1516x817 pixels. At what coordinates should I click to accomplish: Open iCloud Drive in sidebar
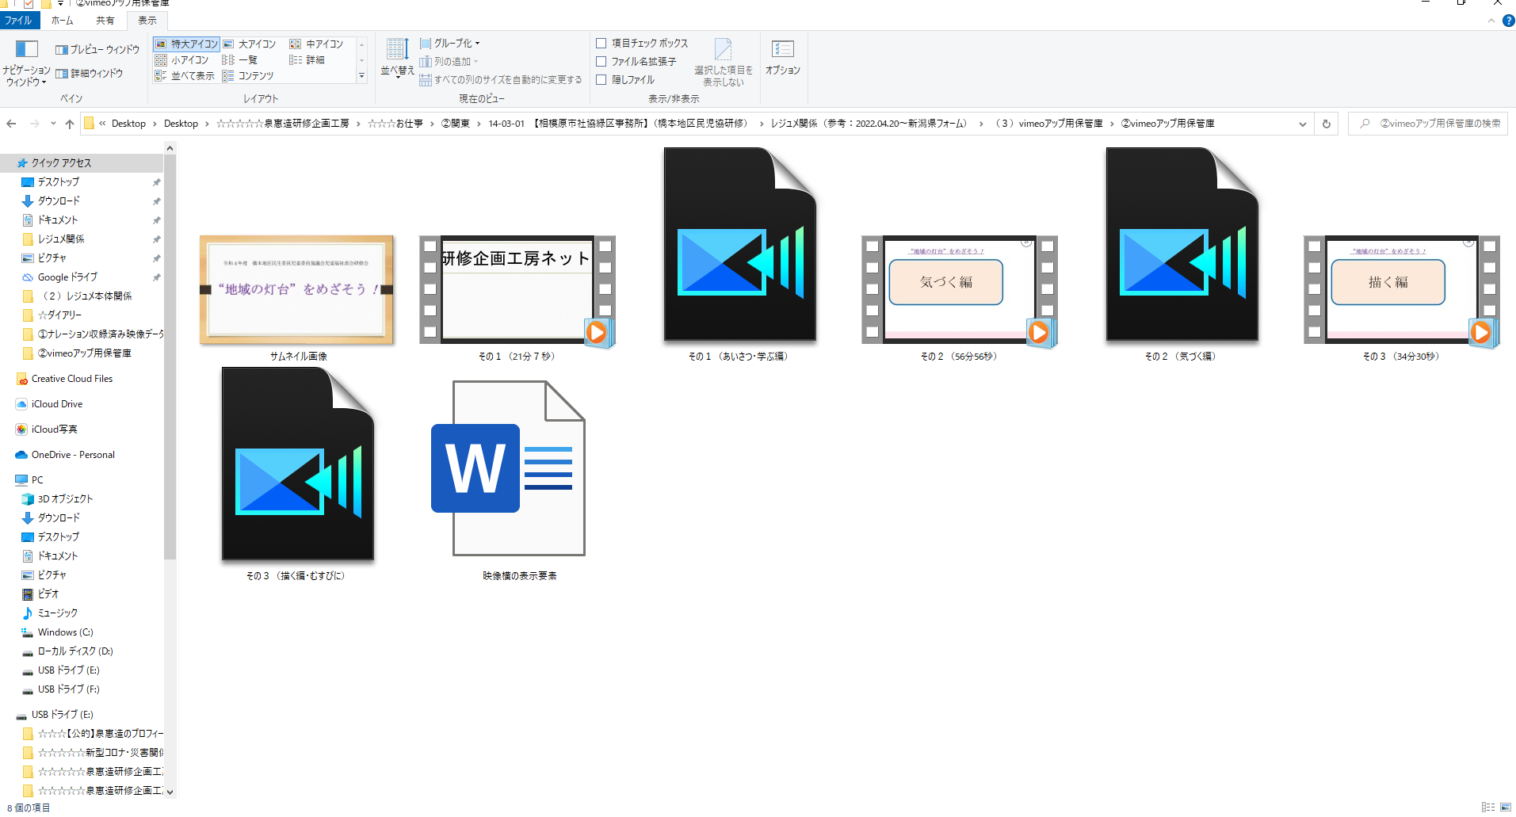coord(56,404)
